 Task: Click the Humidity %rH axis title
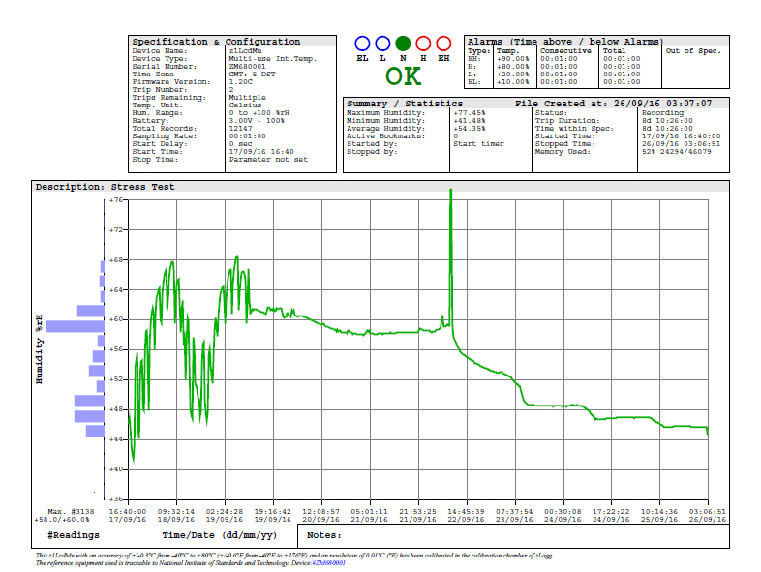(40, 349)
